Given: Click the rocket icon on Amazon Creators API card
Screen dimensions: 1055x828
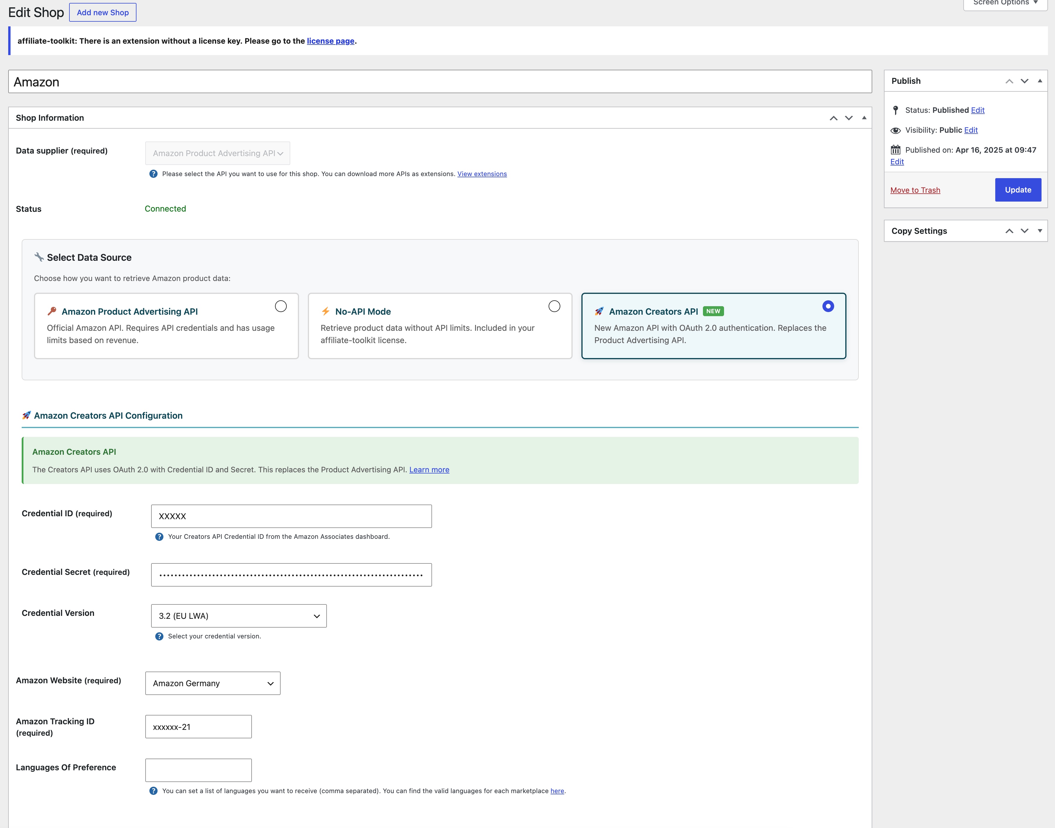Looking at the screenshot, I should tap(600, 311).
